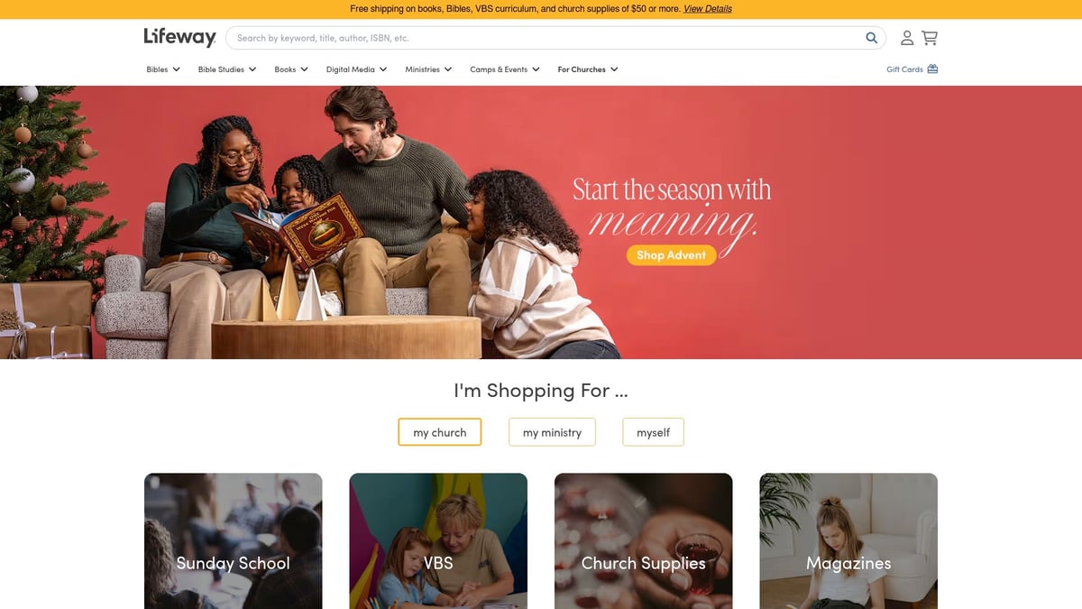The height and width of the screenshot is (609, 1082).
Task: Go to homepage via Lifeway logo
Action: click(x=180, y=37)
